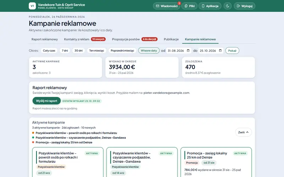Click green Pozyskiwanie klientów tag in second card

[x=125, y=167]
